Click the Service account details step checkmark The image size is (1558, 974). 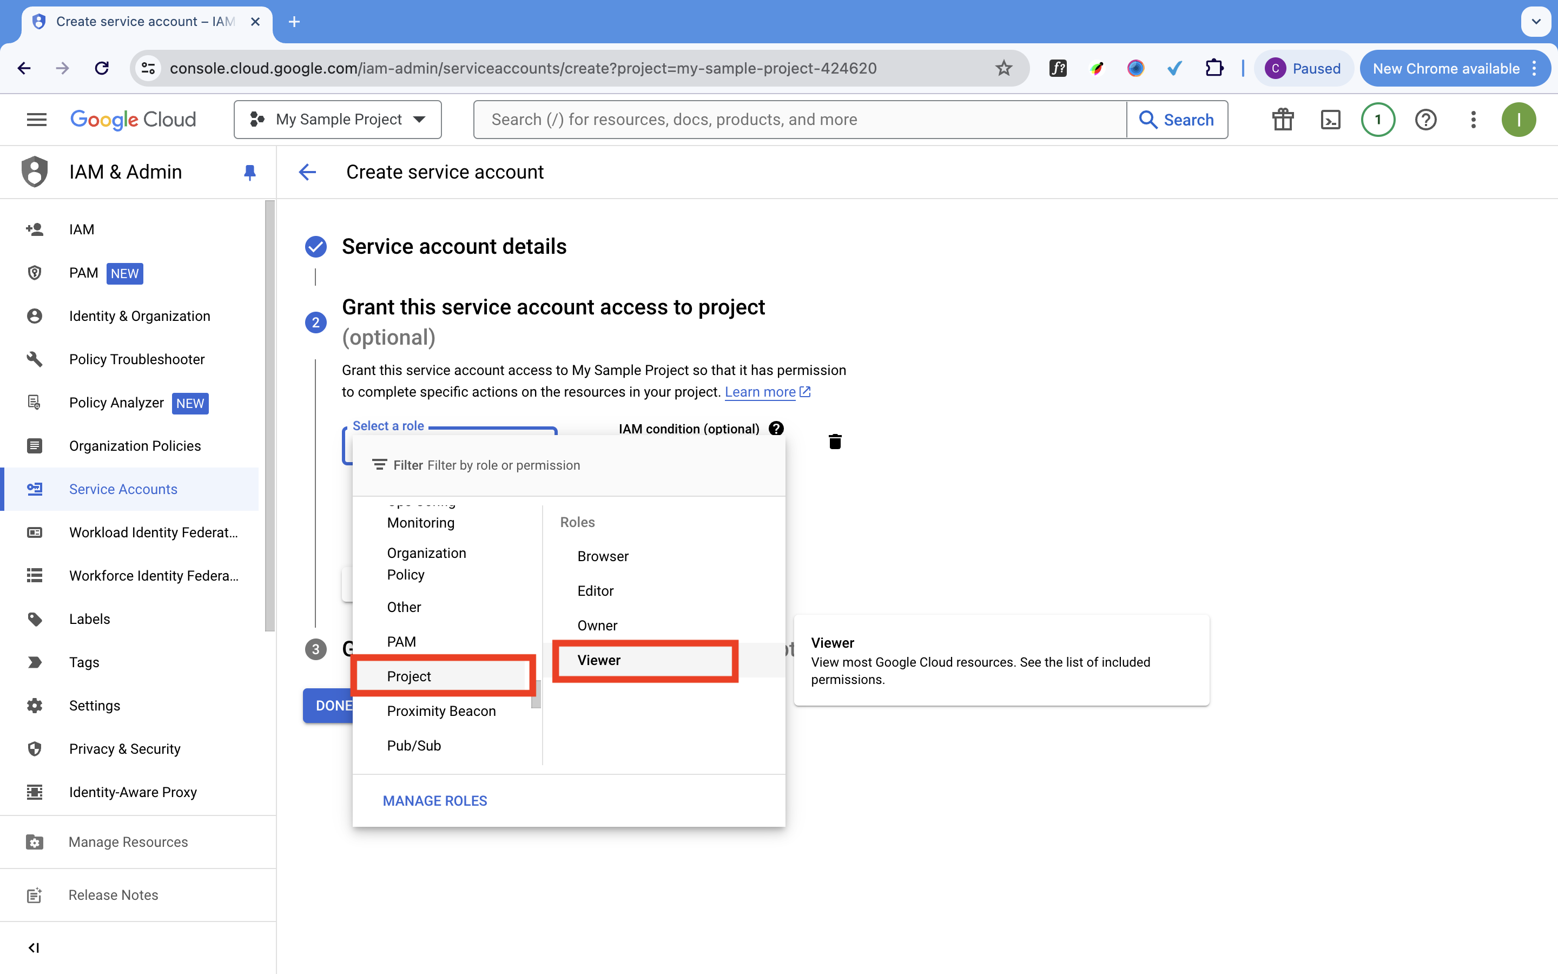click(315, 247)
